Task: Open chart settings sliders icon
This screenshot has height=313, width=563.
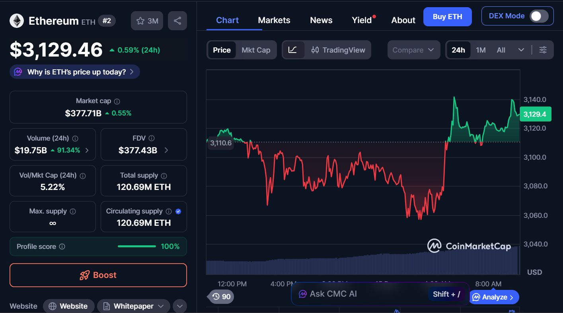Action: pos(543,50)
